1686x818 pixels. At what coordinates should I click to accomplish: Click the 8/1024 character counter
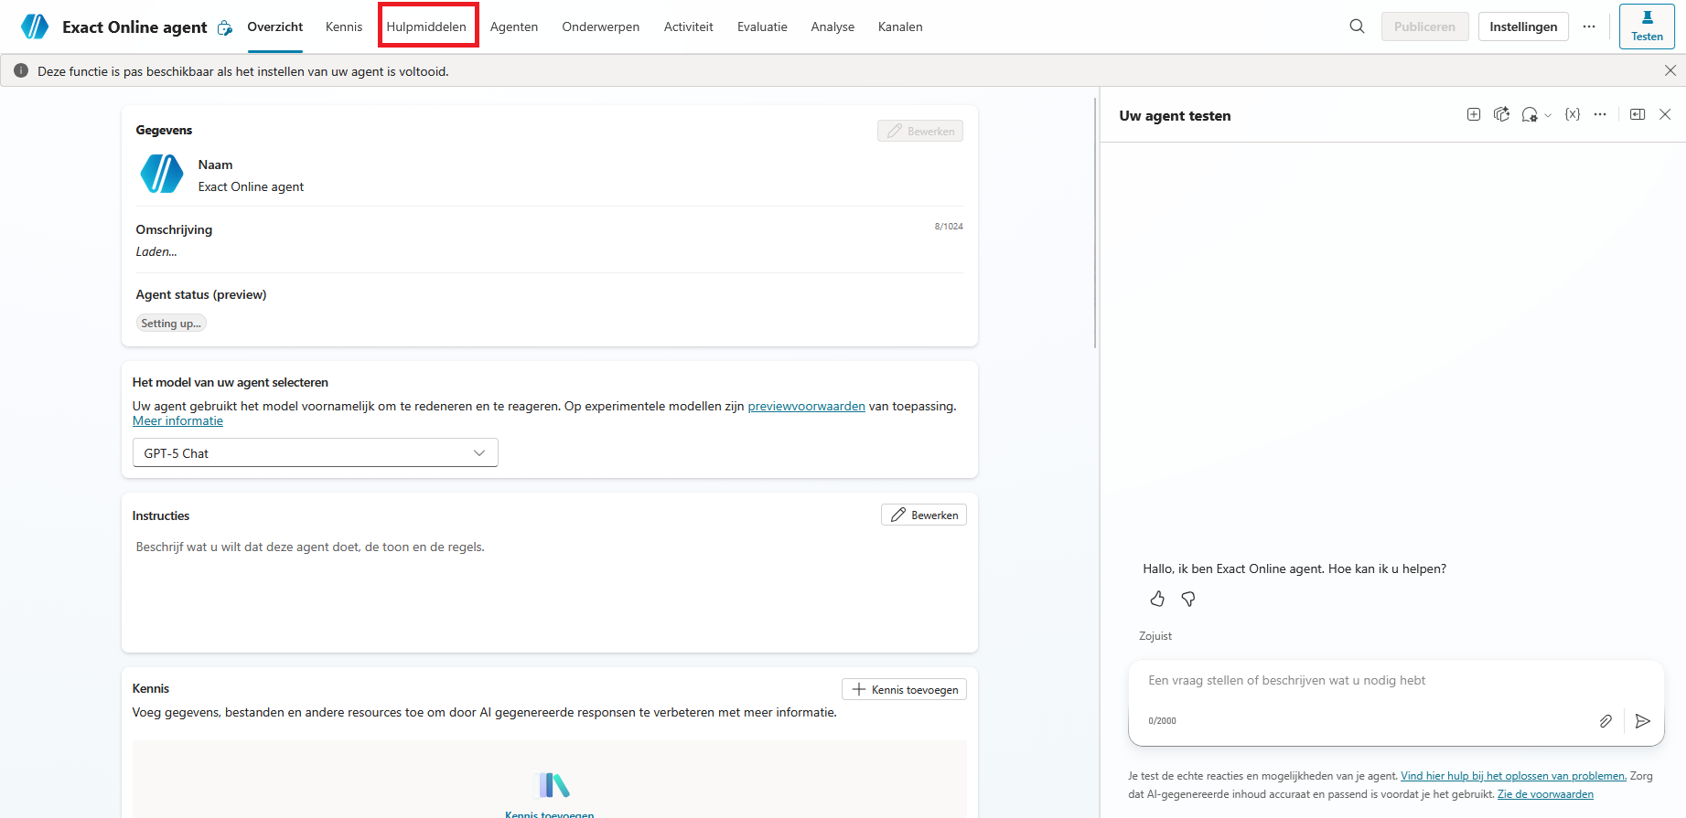pos(949,226)
